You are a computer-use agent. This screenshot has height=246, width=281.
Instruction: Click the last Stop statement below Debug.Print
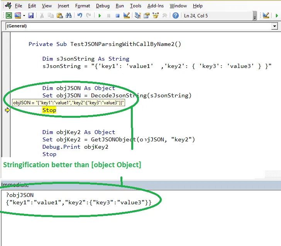(x=49, y=154)
